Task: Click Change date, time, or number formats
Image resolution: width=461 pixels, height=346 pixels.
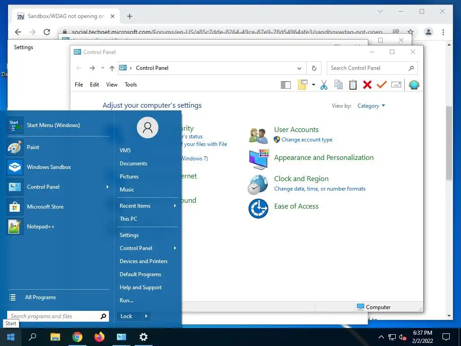Action: 320,189
